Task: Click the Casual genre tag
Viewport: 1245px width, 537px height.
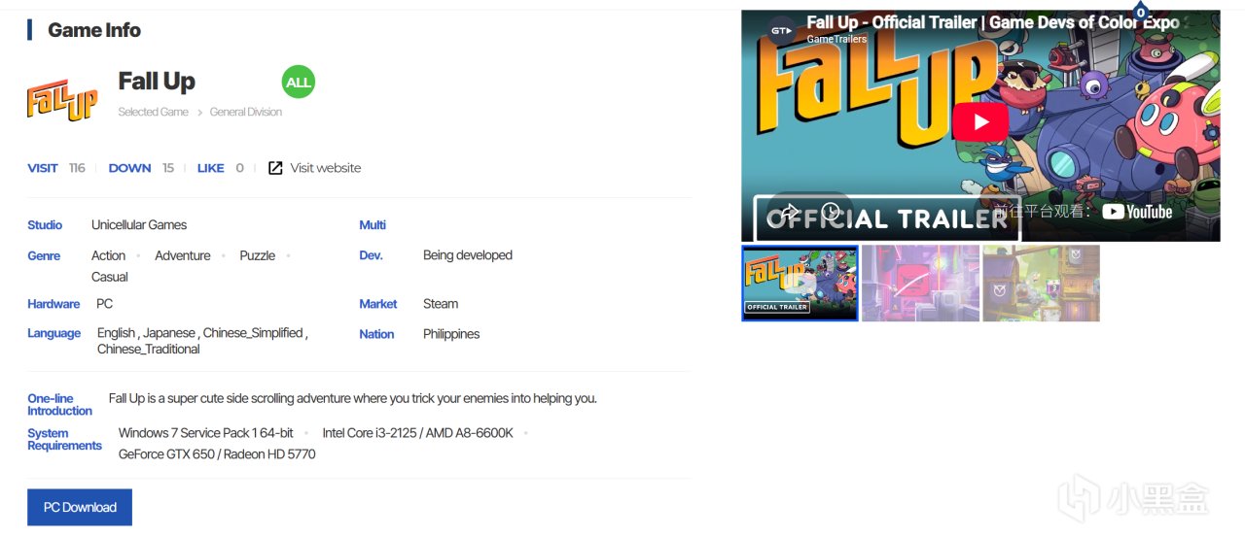Action: (x=110, y=277)
